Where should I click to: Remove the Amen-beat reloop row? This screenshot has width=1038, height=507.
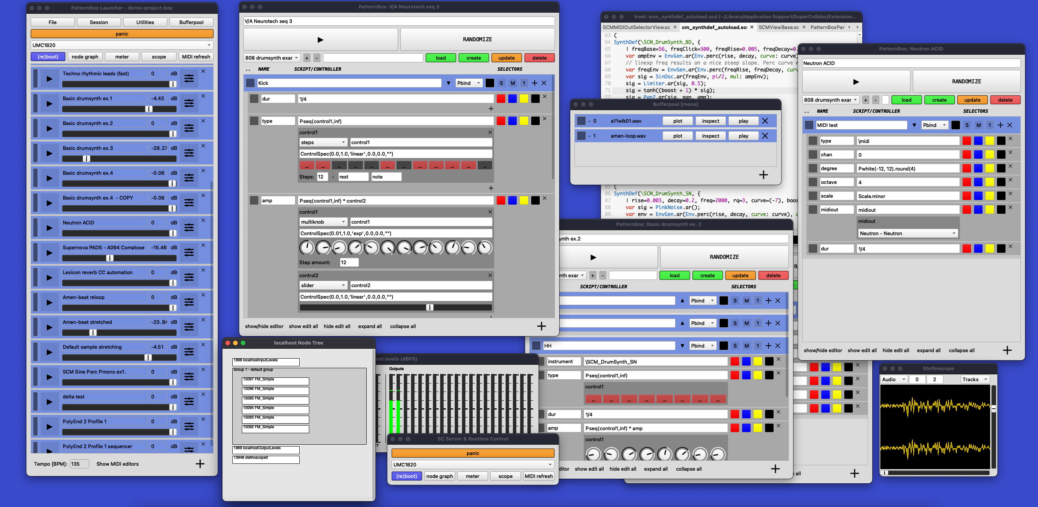coord(203,295)
